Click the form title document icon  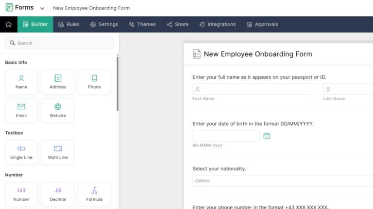(x=197, y=54)
